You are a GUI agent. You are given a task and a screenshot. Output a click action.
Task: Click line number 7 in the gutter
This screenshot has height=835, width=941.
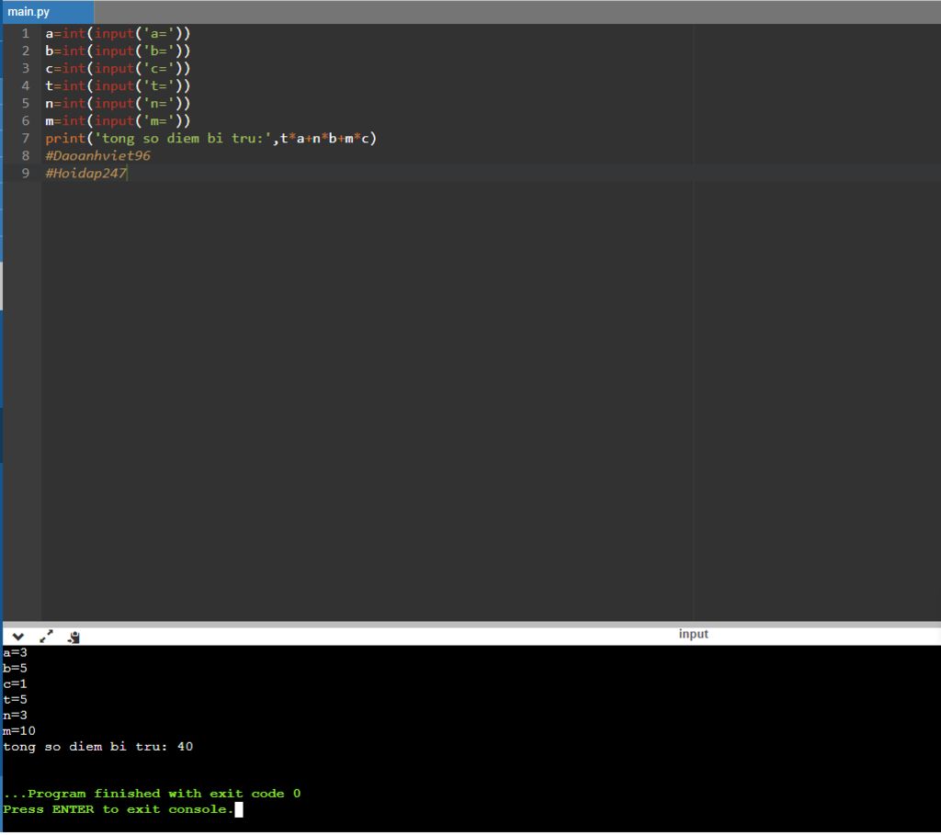click(x=25, y=139)
